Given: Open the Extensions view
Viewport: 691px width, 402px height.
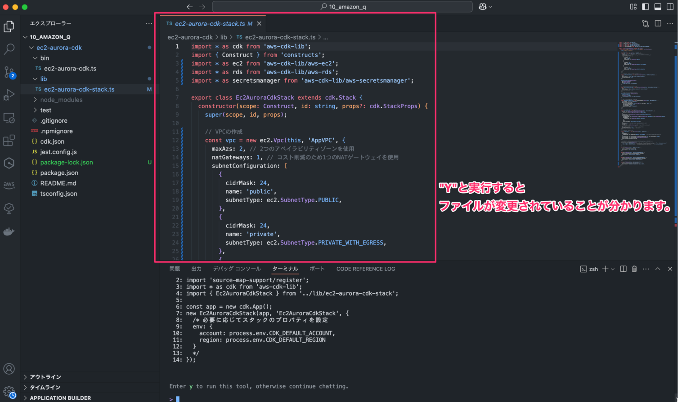Looking at the screenshot, I should tap(9, 140).
